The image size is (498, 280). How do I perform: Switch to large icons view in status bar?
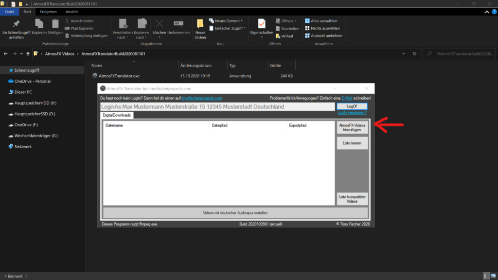493,276
